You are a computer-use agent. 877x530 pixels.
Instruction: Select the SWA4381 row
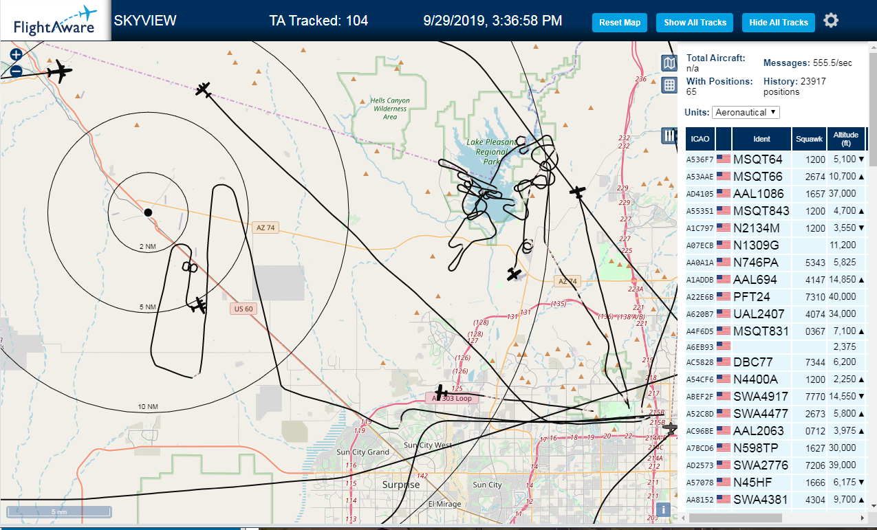pyautogui.click(x=776, y=499)
